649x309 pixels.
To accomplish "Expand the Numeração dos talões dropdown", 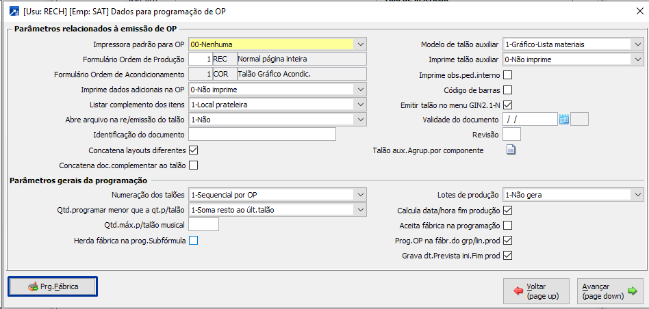I will (361, 195).
